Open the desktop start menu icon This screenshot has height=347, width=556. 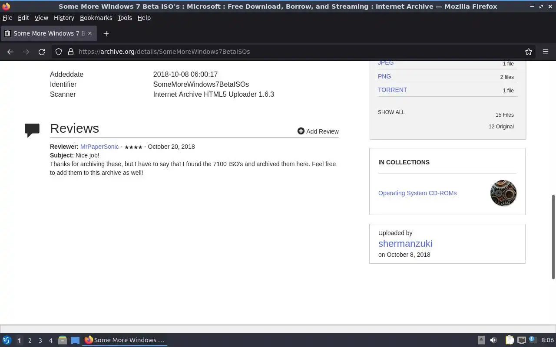(x=7, y=340)
